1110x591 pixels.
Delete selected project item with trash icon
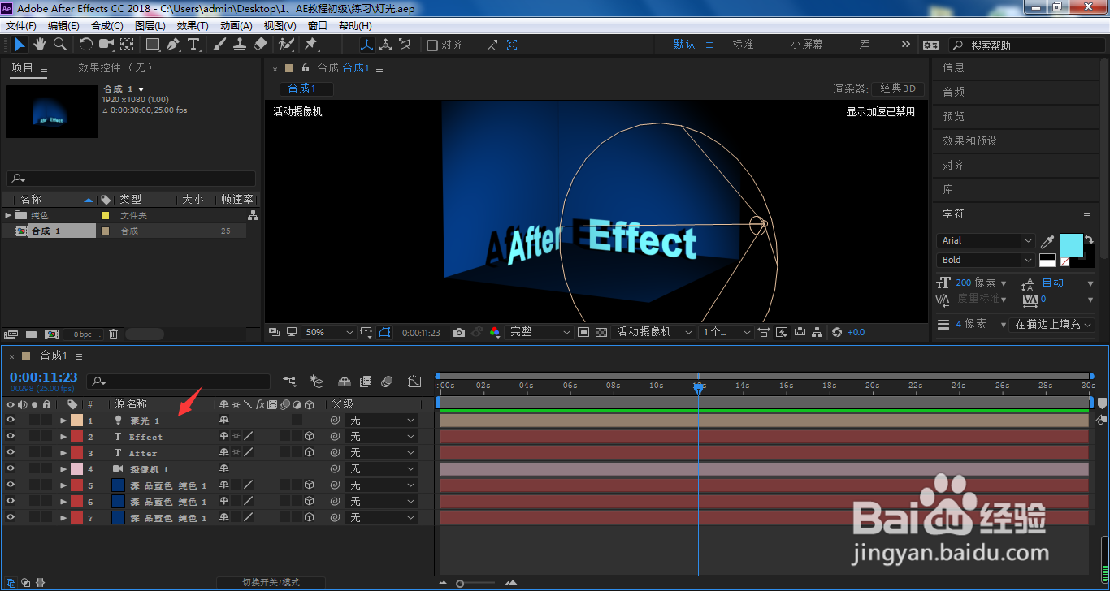click(113, 334)
